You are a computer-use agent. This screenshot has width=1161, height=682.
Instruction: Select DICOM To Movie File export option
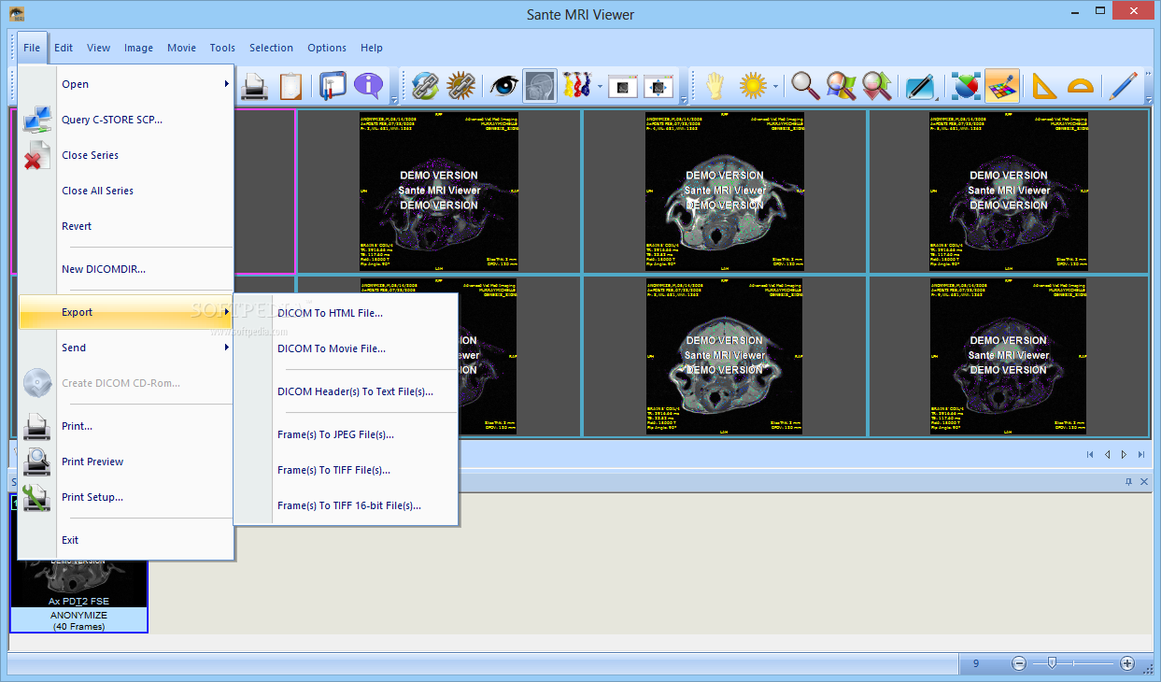[346, 348]
